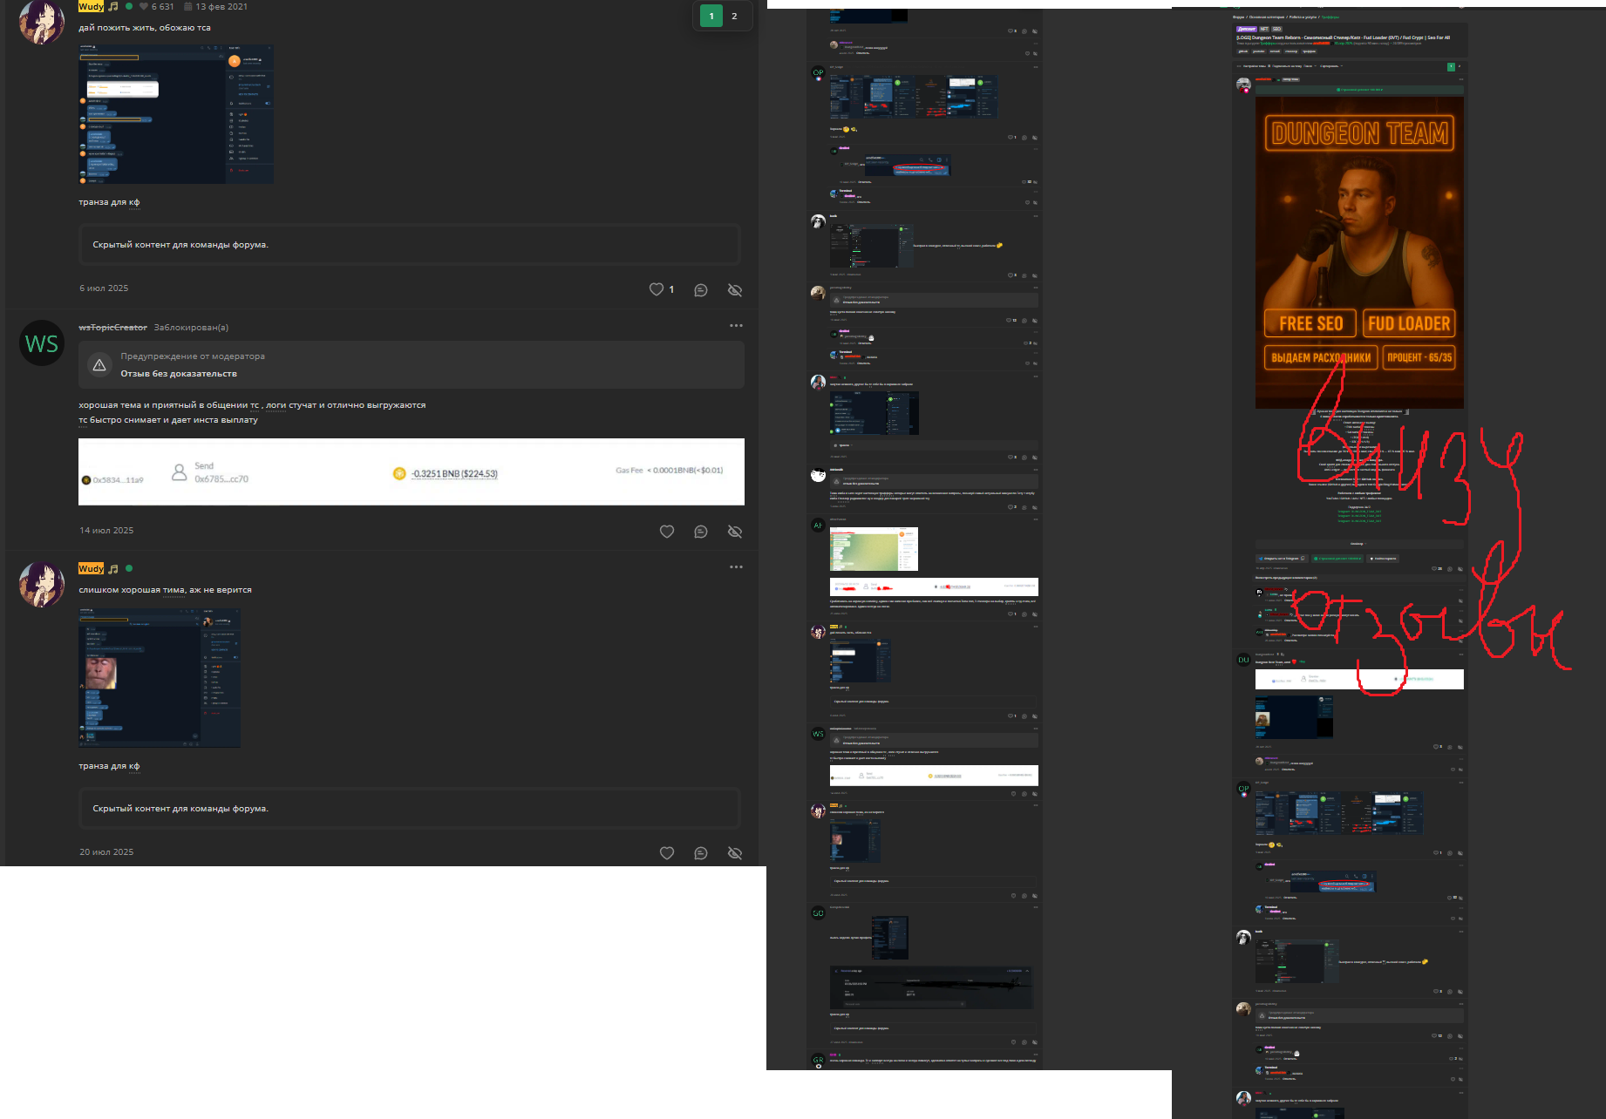Click heart icon on 14 июл 2025 post

667,532
